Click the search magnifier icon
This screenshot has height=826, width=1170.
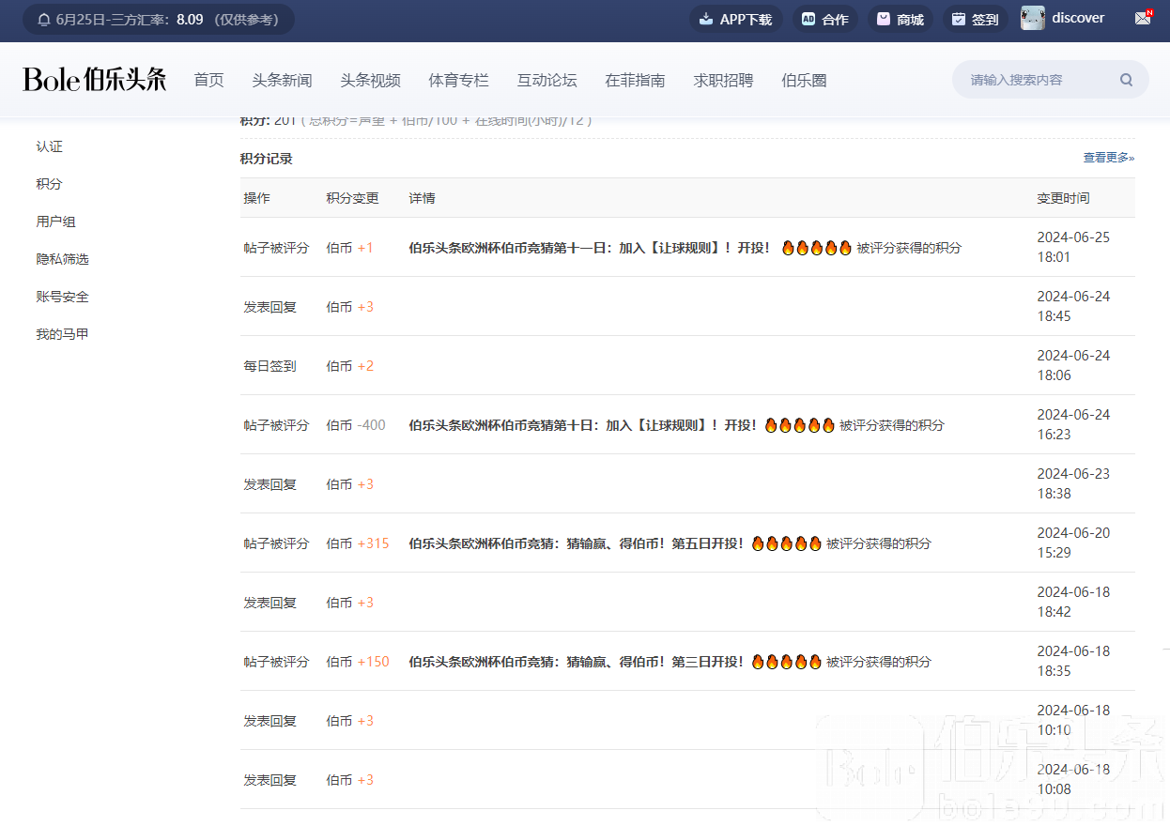tap(1126, 80)
